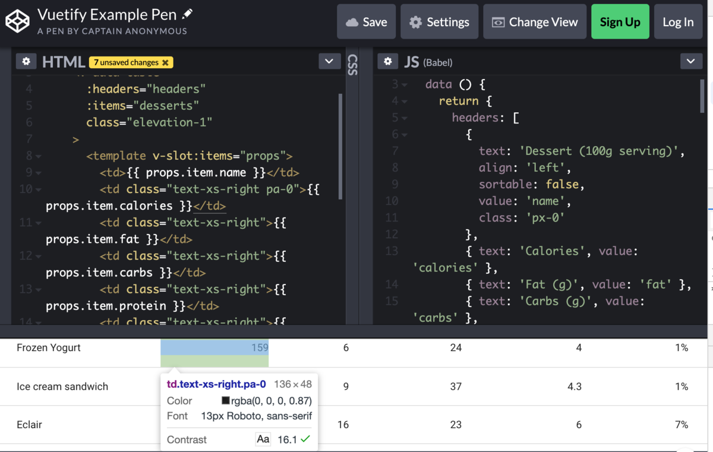Click the Ice cream sandwich cell
Image resolution: width=713 pixels, height=452 pixels.
pyautogui.click(x=62, y=387)
